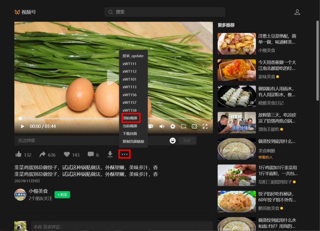The width and height of the screenshot is (320, 231).
Task: Choose xWT157 menu entry
Action: point(129,102)
